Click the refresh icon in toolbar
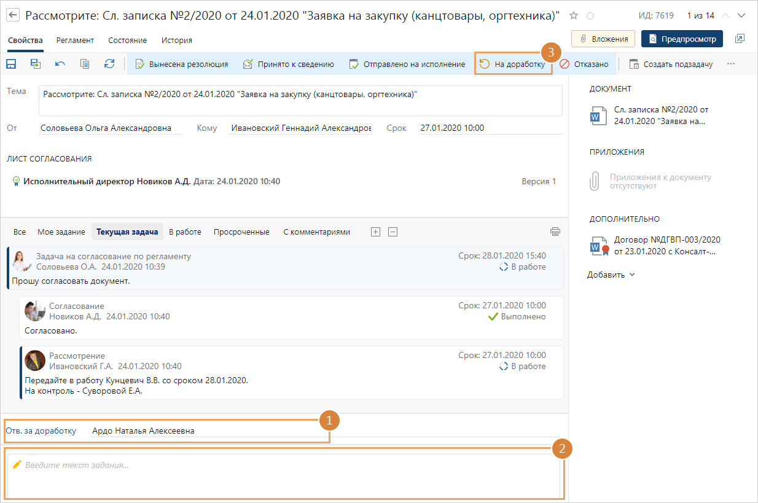Viewport: 758px width, 503px height. tap(109, 64)
